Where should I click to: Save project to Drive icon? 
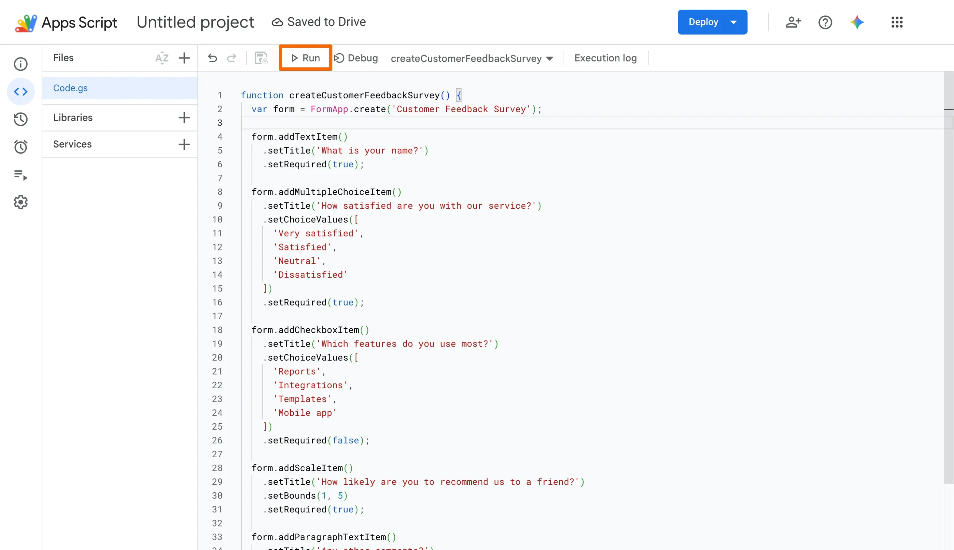pyautogui.click(x=261, y=58)
